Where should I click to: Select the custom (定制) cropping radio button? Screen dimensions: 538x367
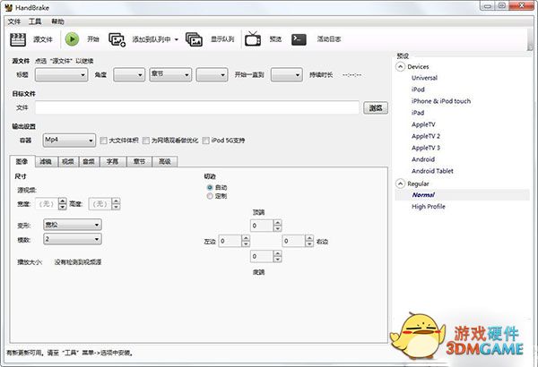pyautogui.click(x=210, y=196)
